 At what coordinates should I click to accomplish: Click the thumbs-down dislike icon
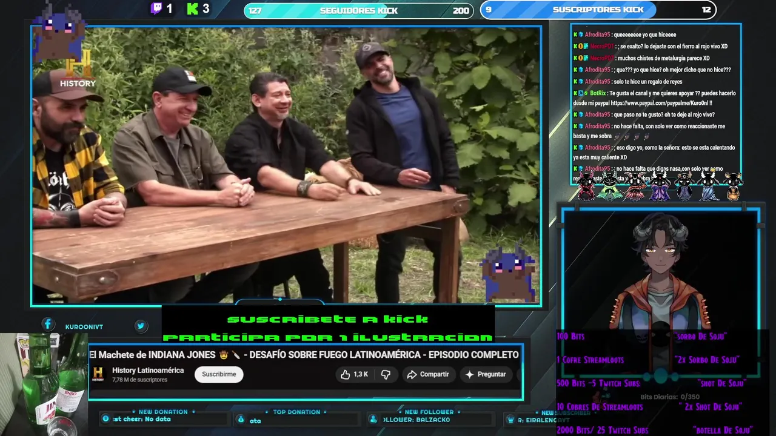click(386, 374)
